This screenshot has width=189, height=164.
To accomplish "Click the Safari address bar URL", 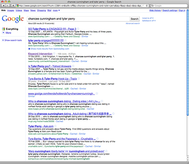I will [82, 6].
